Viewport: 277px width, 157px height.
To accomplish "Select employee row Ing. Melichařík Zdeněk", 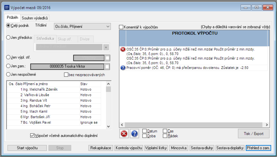I will click(x=54, y=89).
